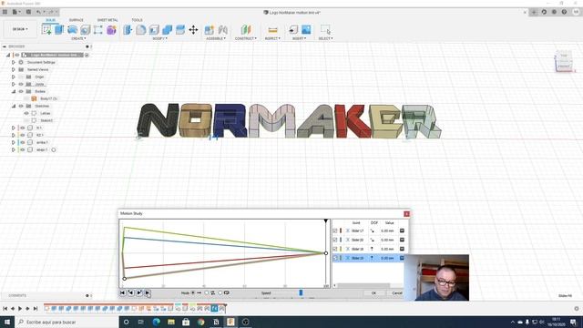This screenshot has height=328, width=583.
Task: Toggle visibility of Sketches folder
Action: [21, 106]
